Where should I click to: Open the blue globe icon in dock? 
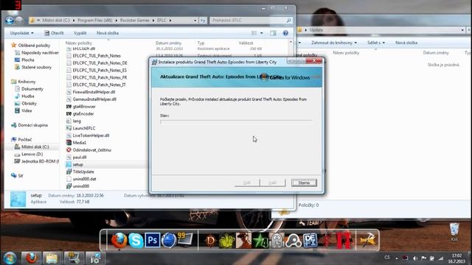point(169,241)
